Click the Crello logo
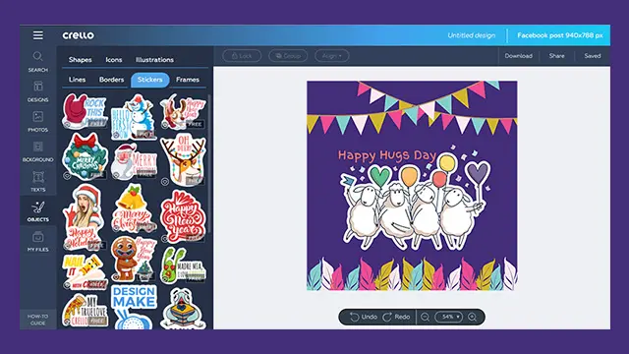 [79, 35]
